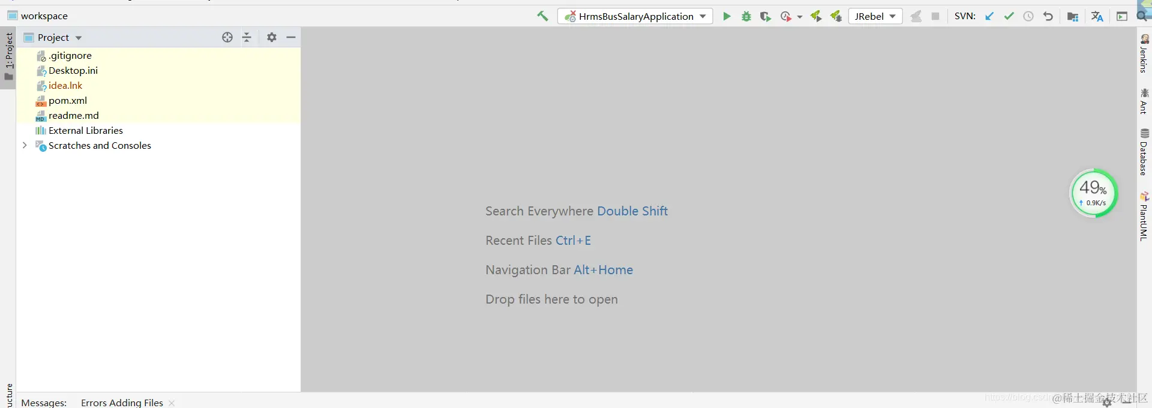The height and width of the screenshot is (408, 1152).
Task: Open the Jenkins tool window tab
Action: [1144, 54]
